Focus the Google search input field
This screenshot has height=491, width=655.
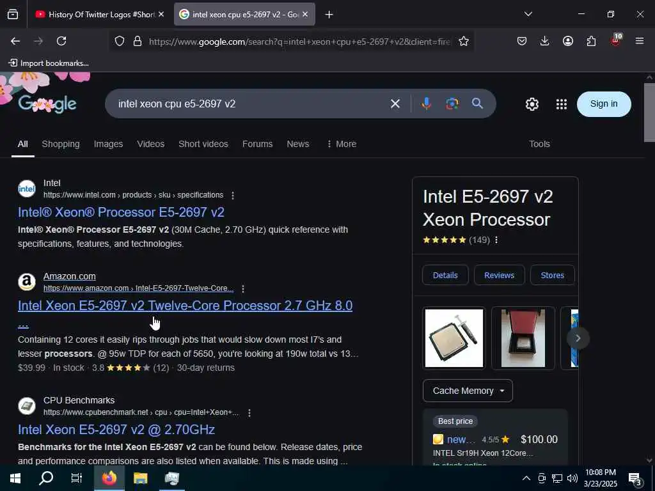[251, 104]
